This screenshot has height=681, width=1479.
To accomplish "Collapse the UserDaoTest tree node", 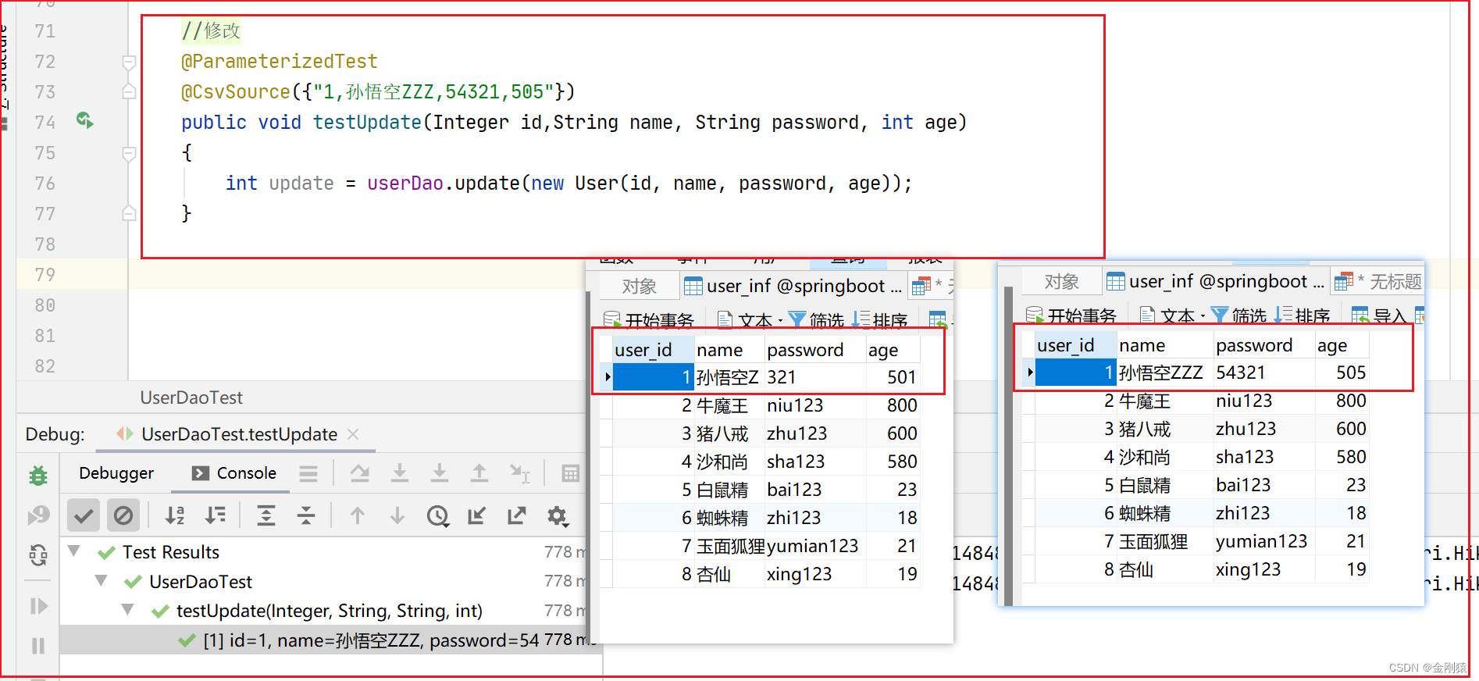I will pyautogui.click(x=101, y=581).
